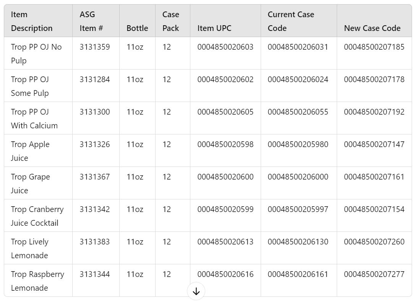This screenshot has height=301, width=417.
Task: Click the Trop Raspberry Lemonade cell
Action: (37, 281)
